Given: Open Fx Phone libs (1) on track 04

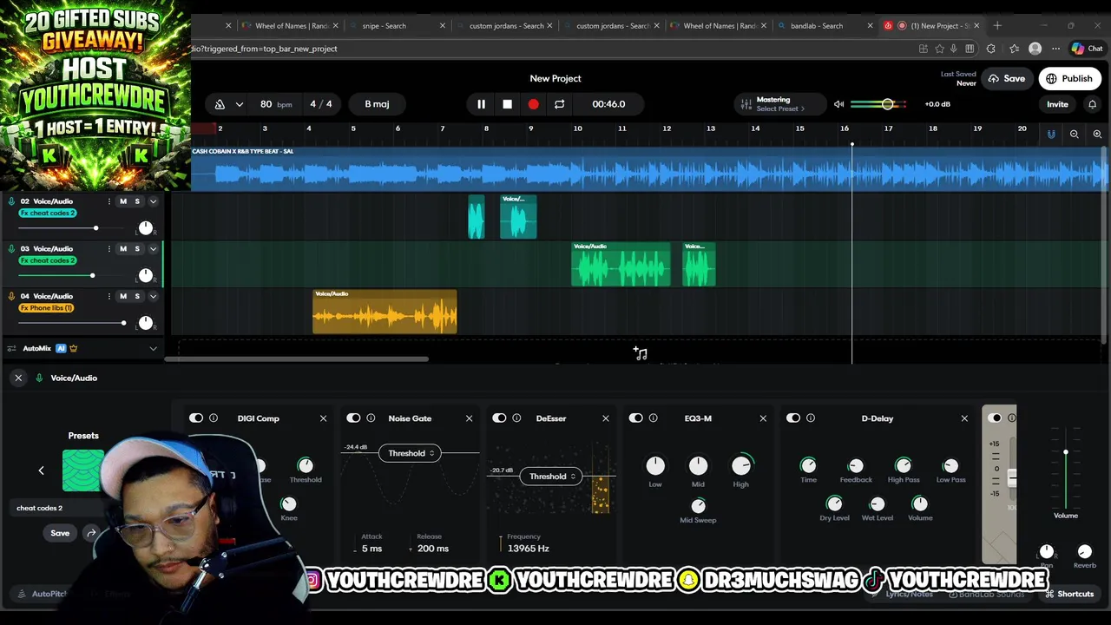Looking at the screenshot, I should (x=47, y=308).
